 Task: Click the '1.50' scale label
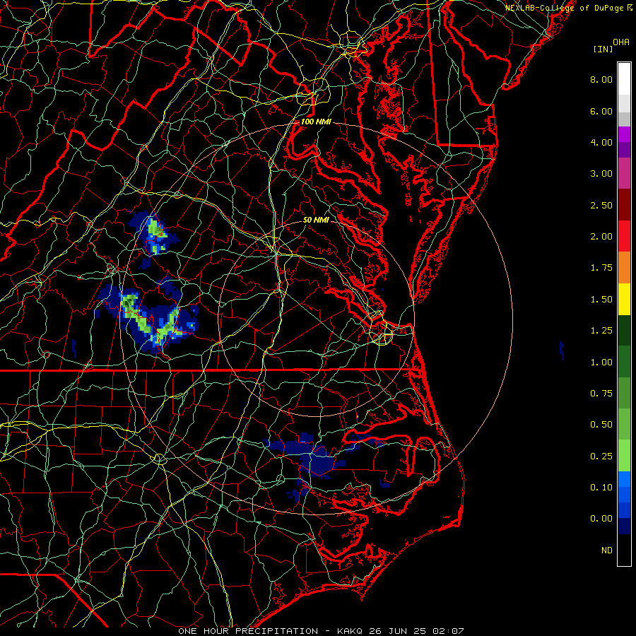(601, 300)
